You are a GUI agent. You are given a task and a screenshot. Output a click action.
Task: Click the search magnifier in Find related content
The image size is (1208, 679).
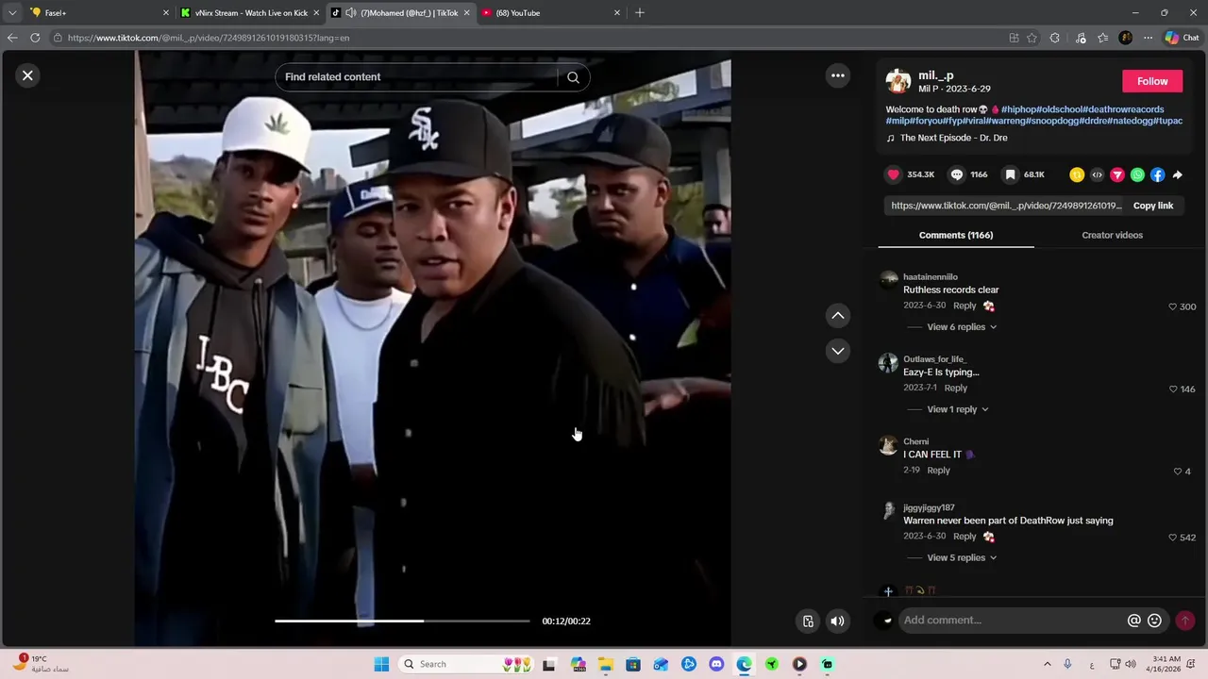573,77
